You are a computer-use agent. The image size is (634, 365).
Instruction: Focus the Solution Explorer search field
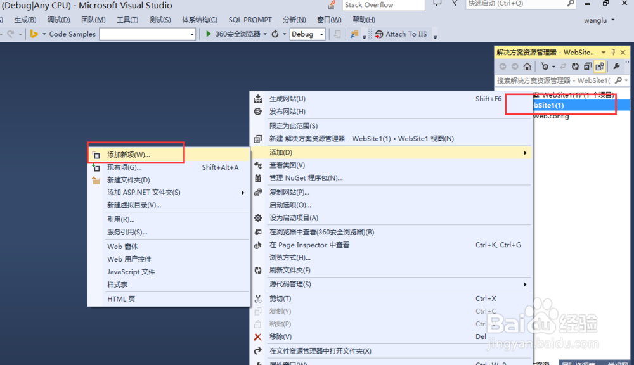coord(554,80)
